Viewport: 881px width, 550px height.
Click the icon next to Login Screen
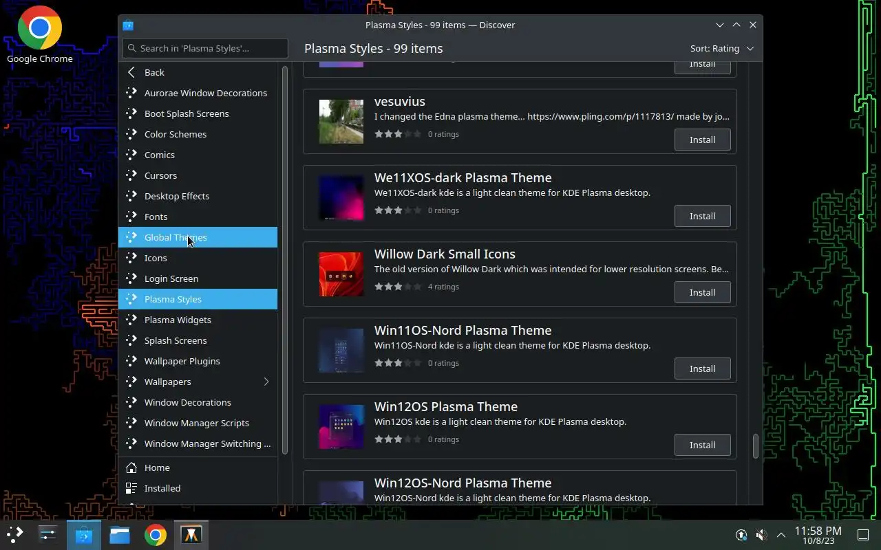click(x=131, y=278)
